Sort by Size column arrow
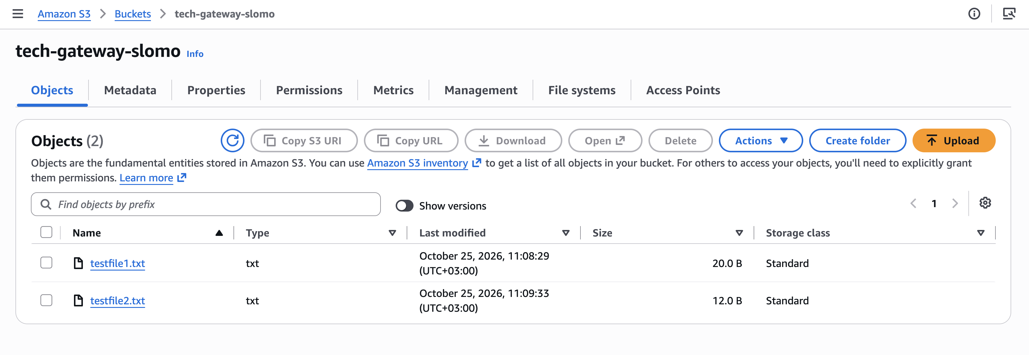The image size is (1029, 355). click(739, 233)
